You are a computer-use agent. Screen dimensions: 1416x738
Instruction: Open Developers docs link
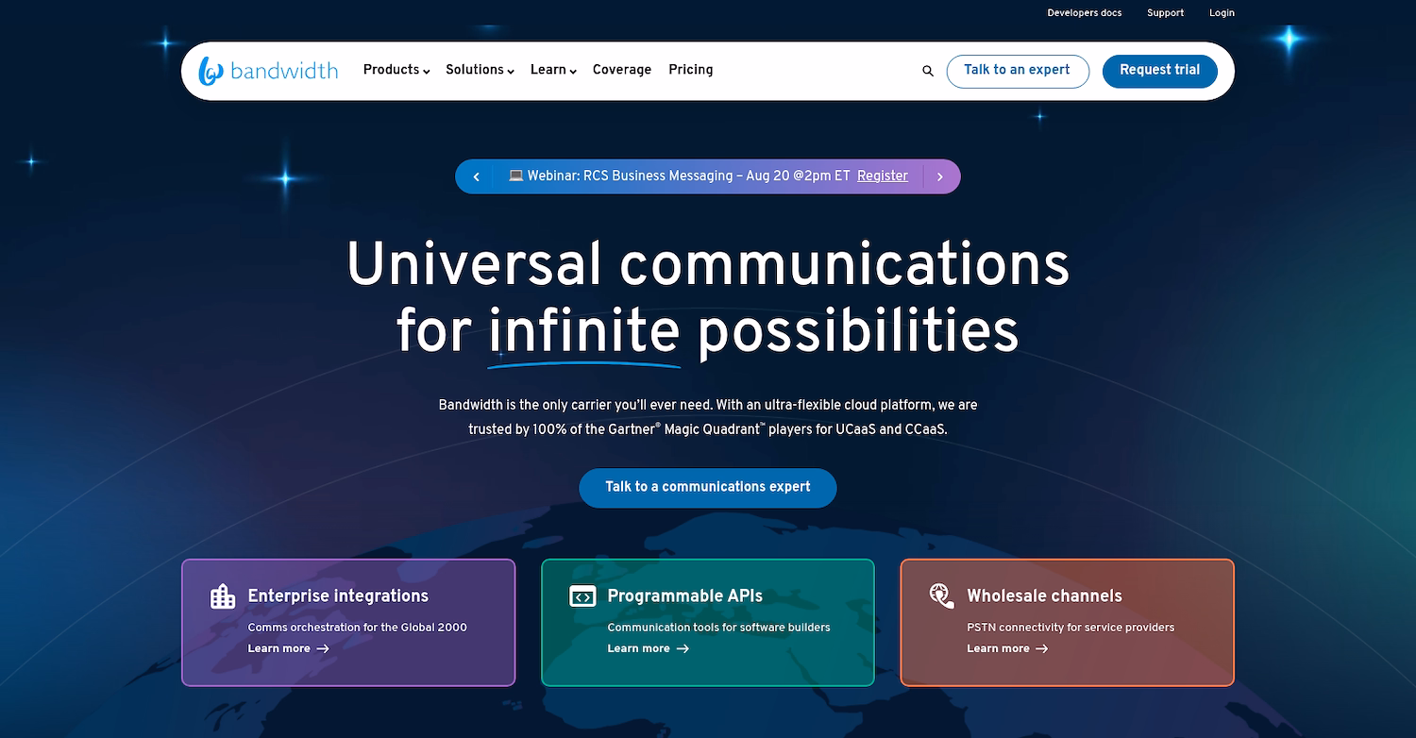1085,13
